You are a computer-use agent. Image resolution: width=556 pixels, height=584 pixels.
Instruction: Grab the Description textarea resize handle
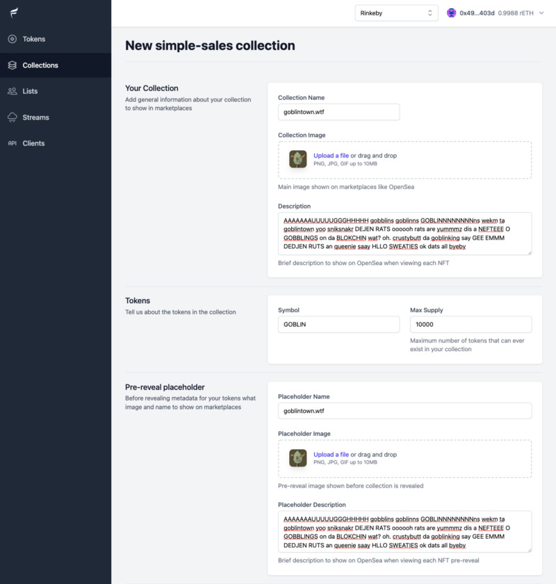click(529, 252)
